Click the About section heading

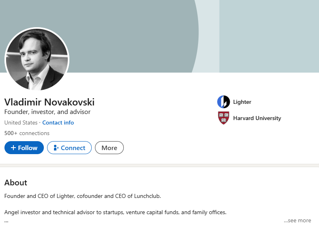point(16,183)
